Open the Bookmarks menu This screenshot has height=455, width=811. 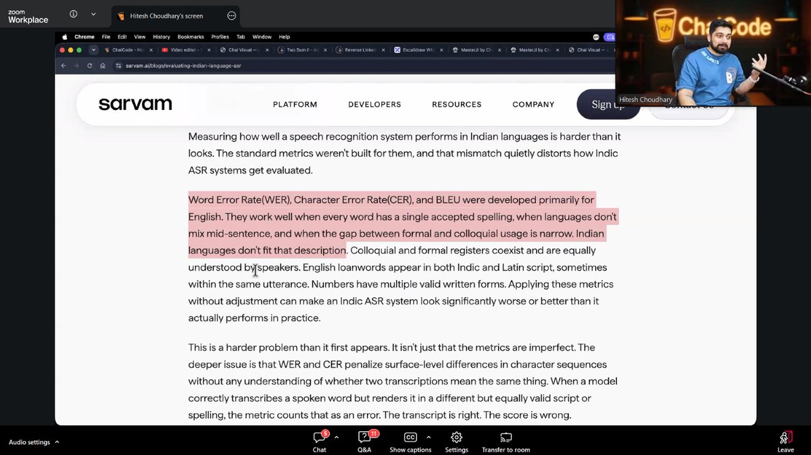(x=191, y=37)
